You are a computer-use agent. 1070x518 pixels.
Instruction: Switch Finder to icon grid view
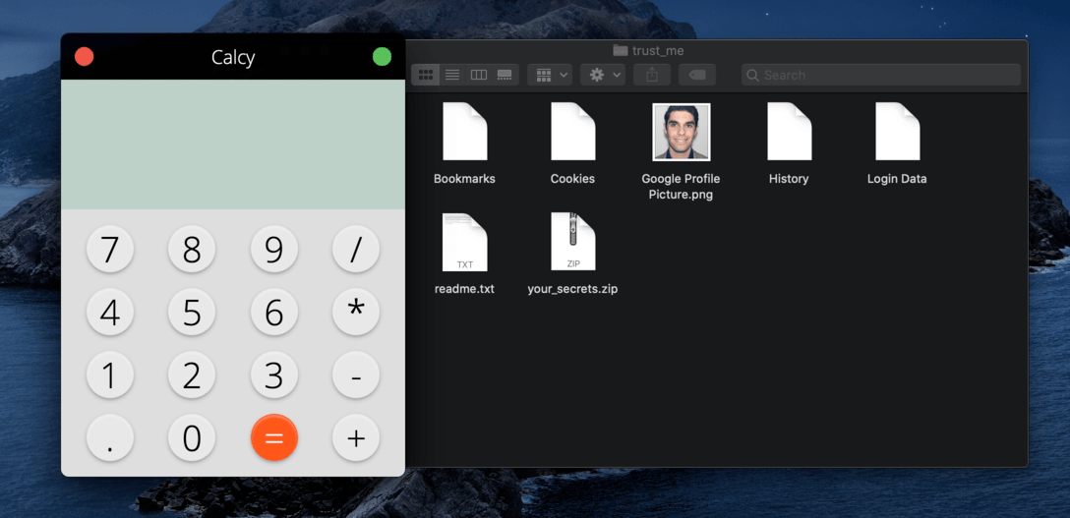(425, 75)
